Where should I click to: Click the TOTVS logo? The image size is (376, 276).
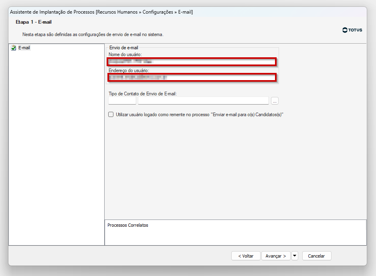[x=352, y=30]
